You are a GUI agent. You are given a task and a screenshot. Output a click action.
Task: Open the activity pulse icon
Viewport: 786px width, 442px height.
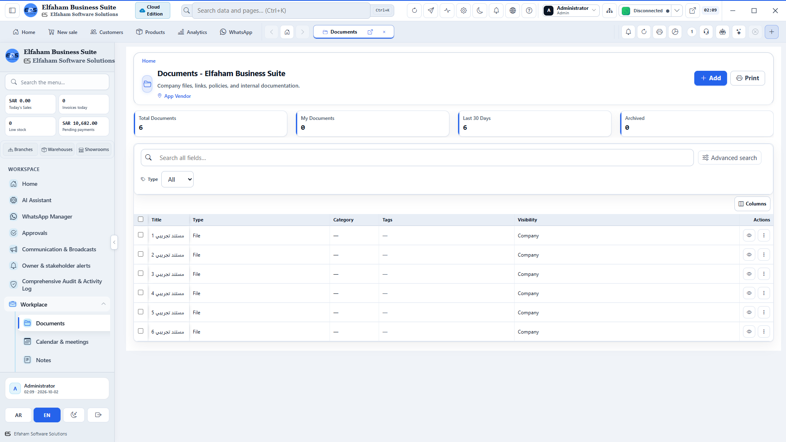pos(447,11)
